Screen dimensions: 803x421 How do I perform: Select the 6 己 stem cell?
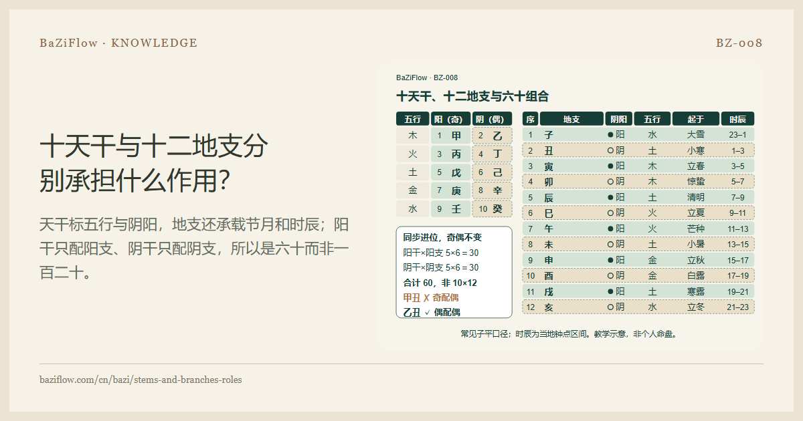point(492,172)
